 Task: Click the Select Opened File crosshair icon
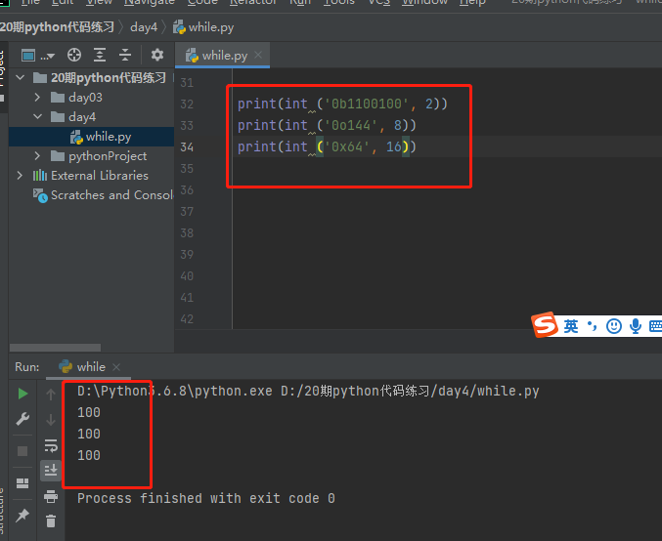click(74, 55)
